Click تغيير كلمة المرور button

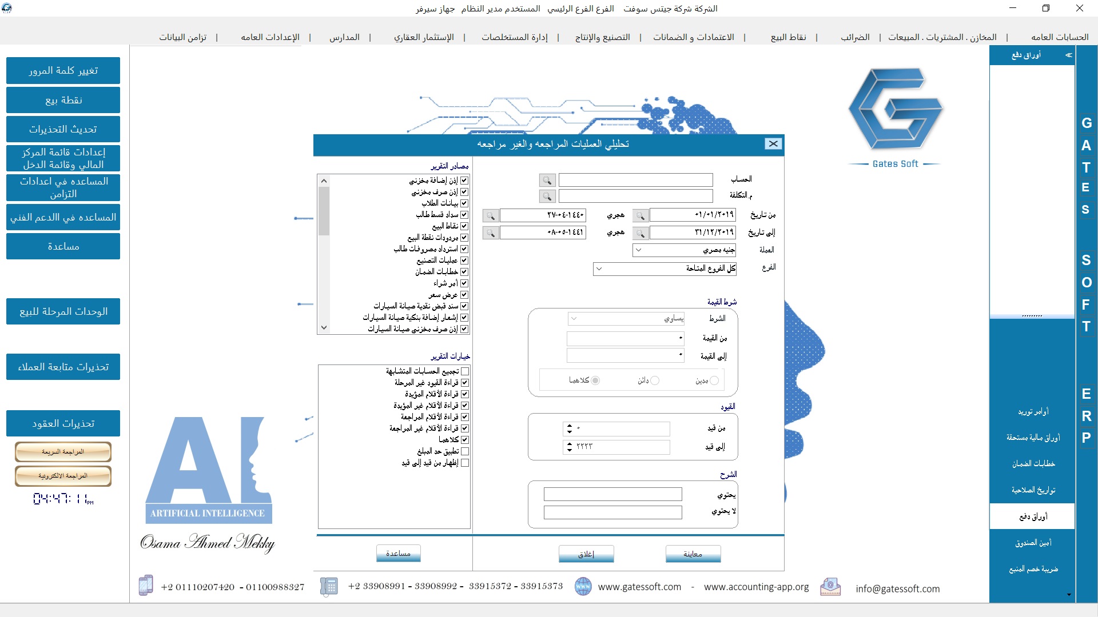click(x=63, y=70)
